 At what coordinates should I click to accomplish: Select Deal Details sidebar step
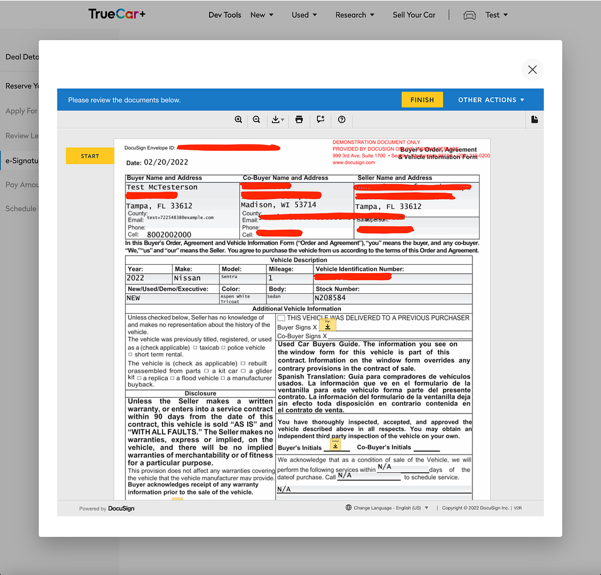[22, 57]
